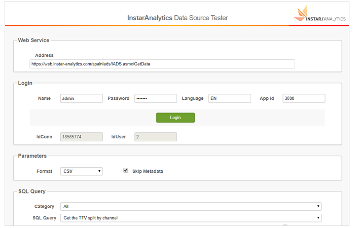Expand the Category dropdown set to All
This screenshot has width=355, height=228.
[x=191, y=206]
